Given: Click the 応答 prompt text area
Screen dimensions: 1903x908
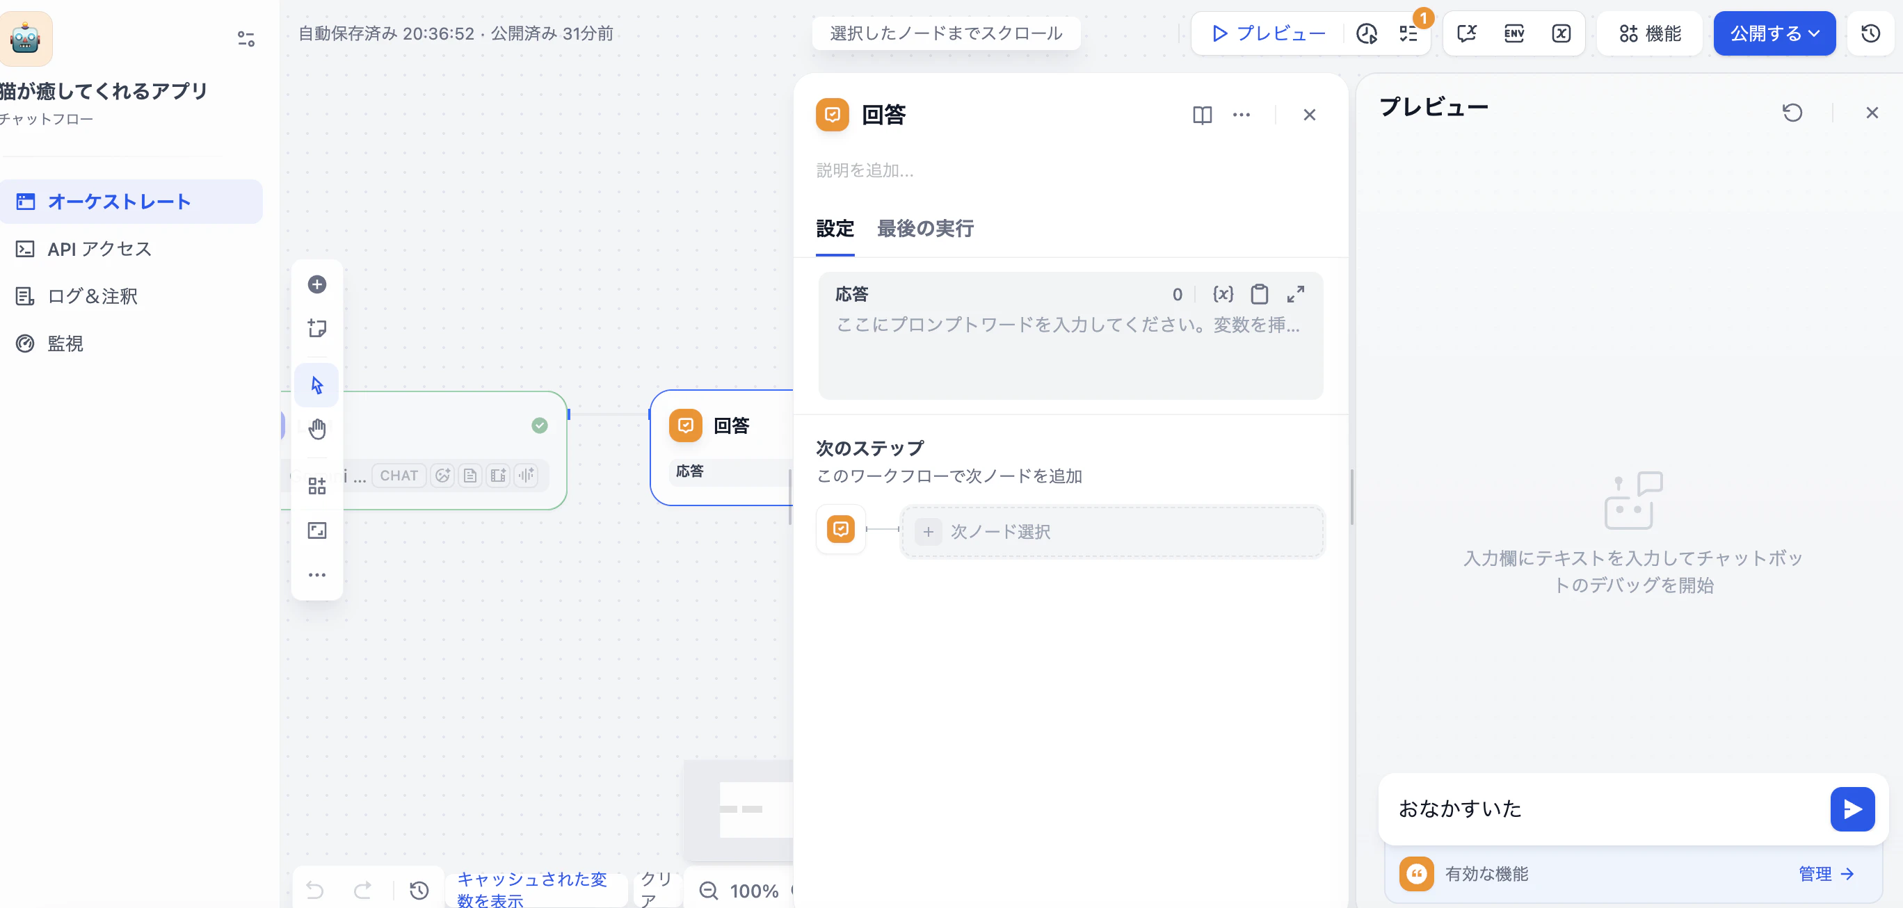Looking at the screenshot, I should coord(1070,355).
